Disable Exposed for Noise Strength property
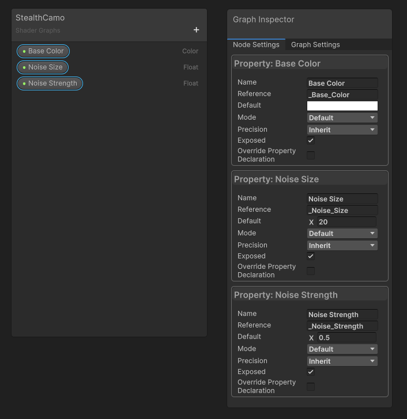 (311, 372)
